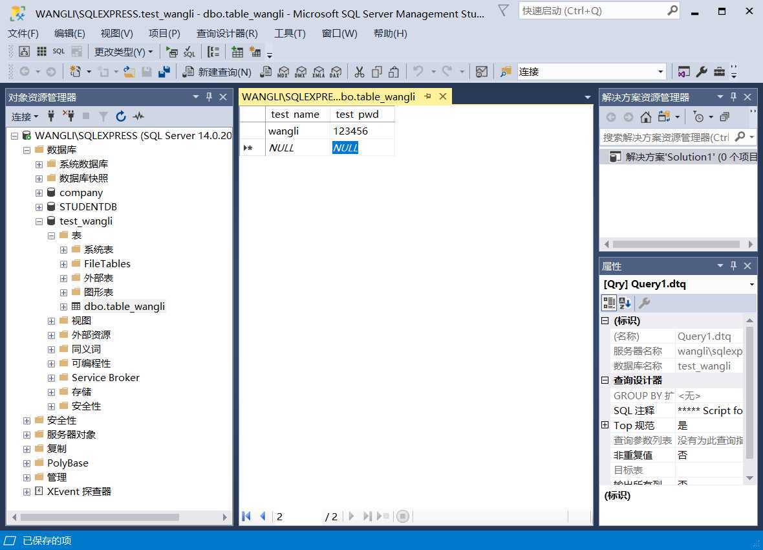
Task: Collapse the 查询设计器 property section
Action: [x=605, y=380]
